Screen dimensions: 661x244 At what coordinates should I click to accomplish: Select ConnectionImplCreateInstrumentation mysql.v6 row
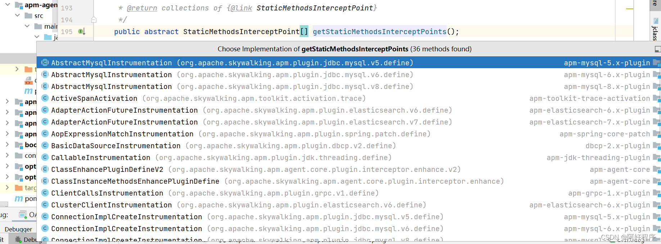pos(348,229)
